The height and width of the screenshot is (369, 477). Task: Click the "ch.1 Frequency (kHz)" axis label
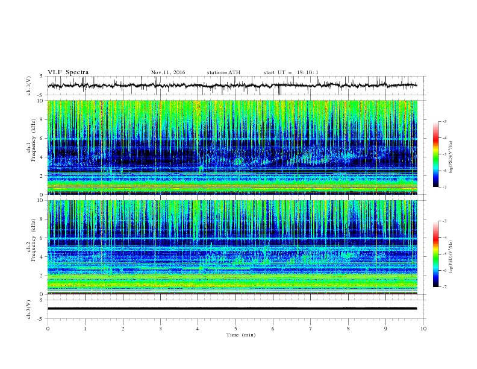pyautogui.click(x=31, y=140)
